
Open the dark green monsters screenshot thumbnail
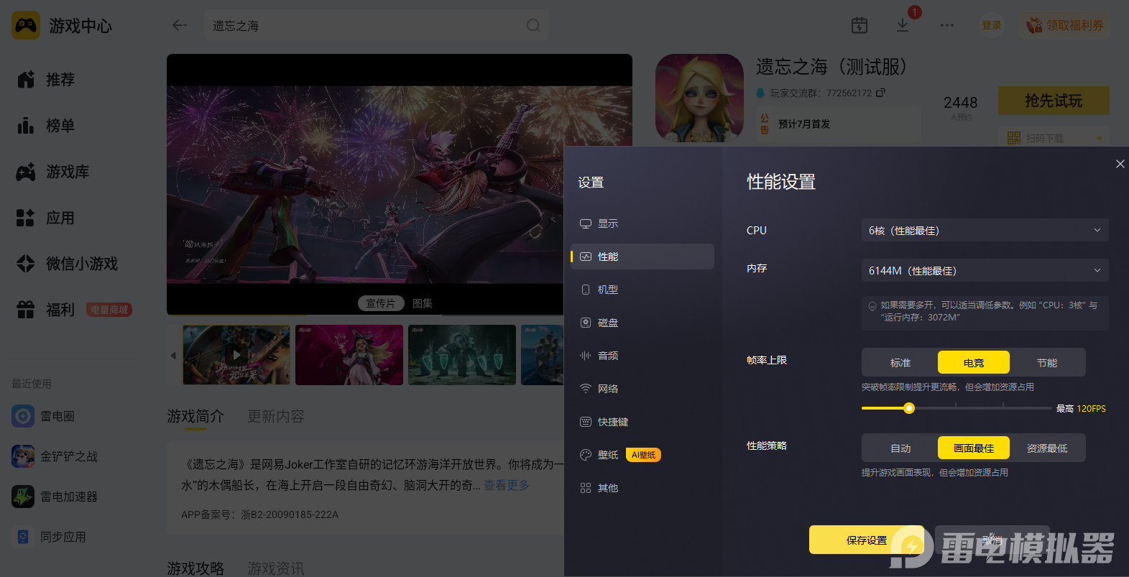coord(462,355)
